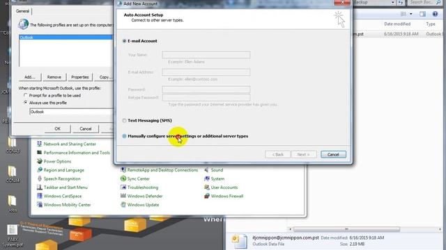The height and width of the screenshot is (250, 446).
Task: Click the Explorer help question mark icon
Action: coord(435,14)
